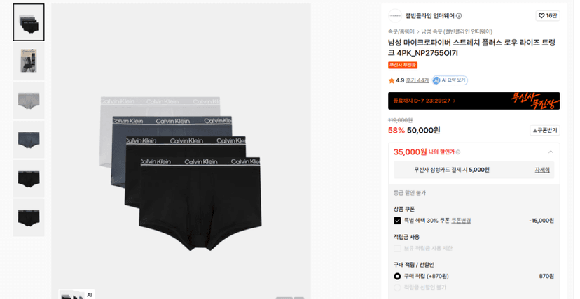Select the 적립금 선할인 불가 radio option
This screenshot has height=299, width=580.
[x=397, y=288]
